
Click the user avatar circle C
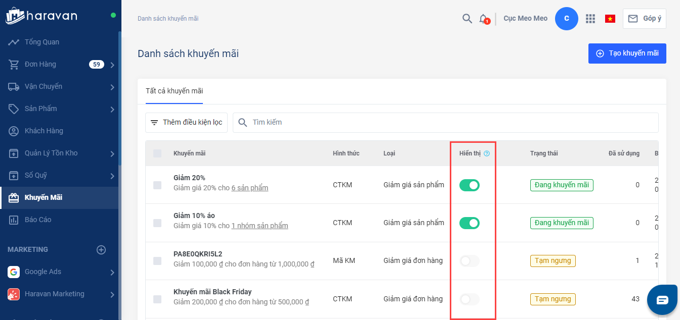click(566, 19)
